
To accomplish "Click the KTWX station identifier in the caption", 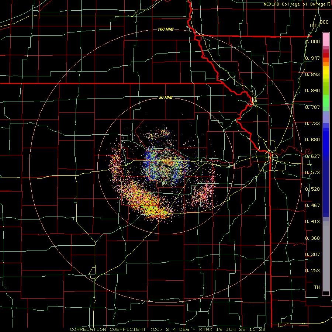I will tap(206, 329).
